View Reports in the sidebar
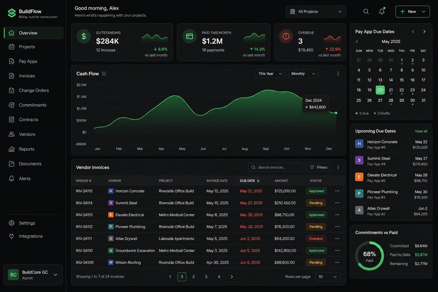The width and height of the screenshot is (438, 292). [x=34, y=149]
